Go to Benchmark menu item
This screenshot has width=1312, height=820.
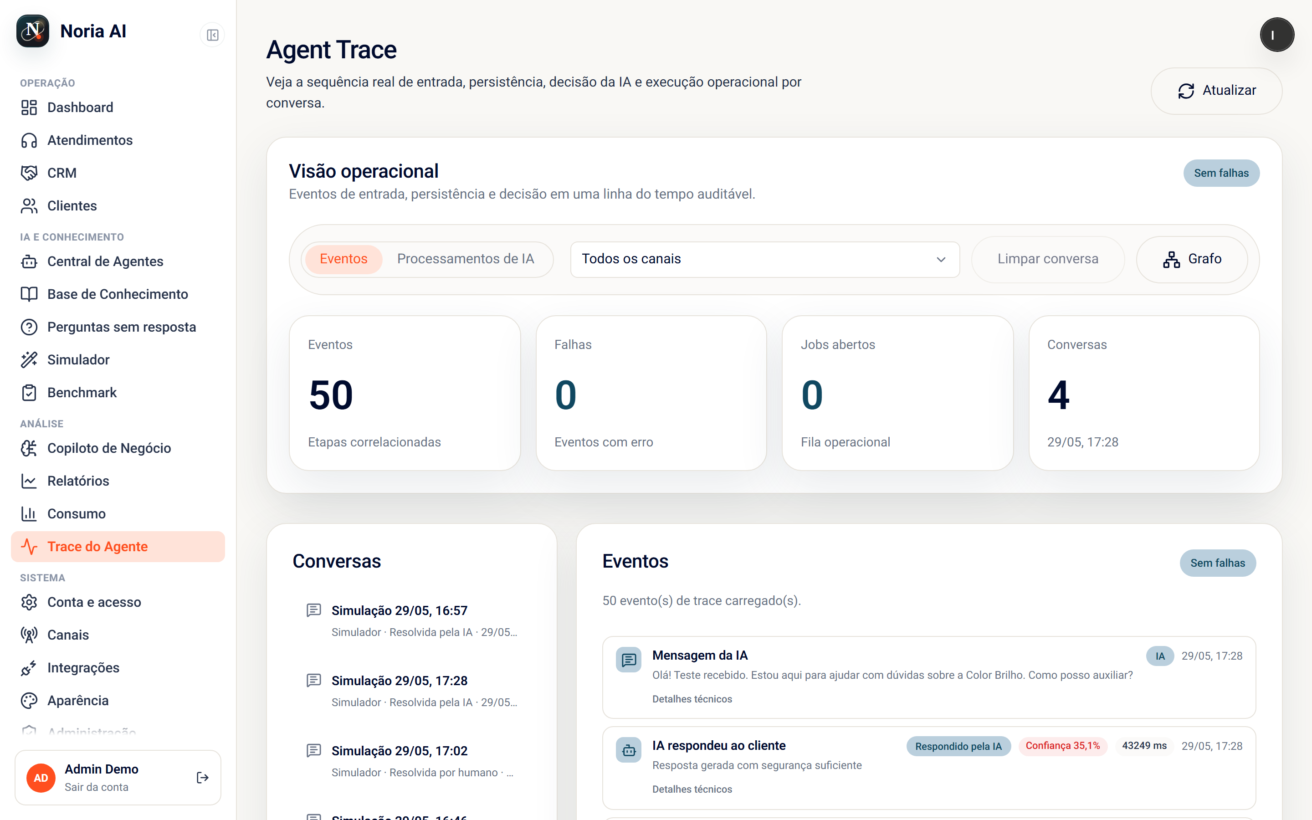(x=118, y=393)
